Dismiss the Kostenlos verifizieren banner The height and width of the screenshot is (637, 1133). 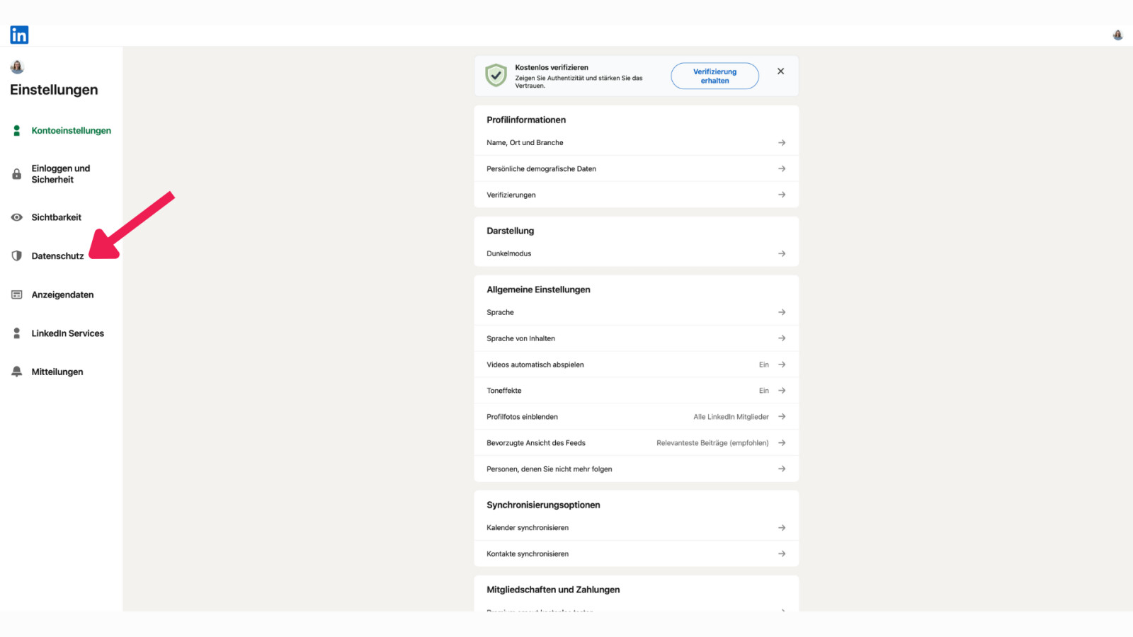(780, 71)
